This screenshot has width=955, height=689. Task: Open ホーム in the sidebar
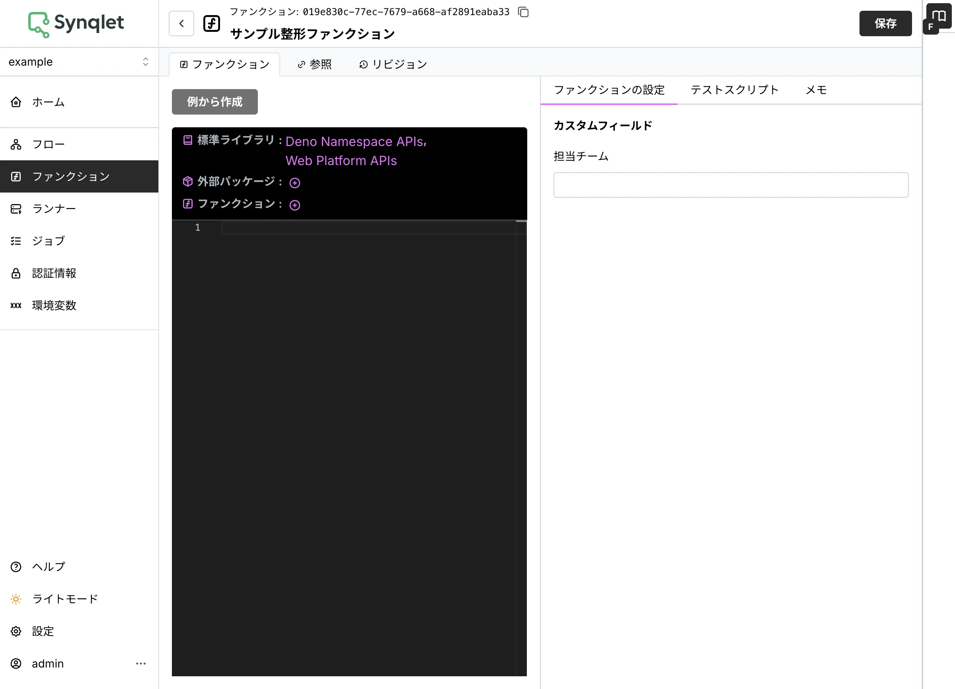tap(79, 102)
